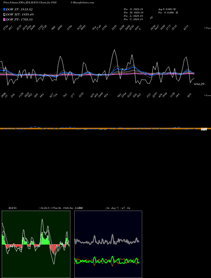Click the MACD: panel title
This screenshot has height=278, width=211.
13,208
